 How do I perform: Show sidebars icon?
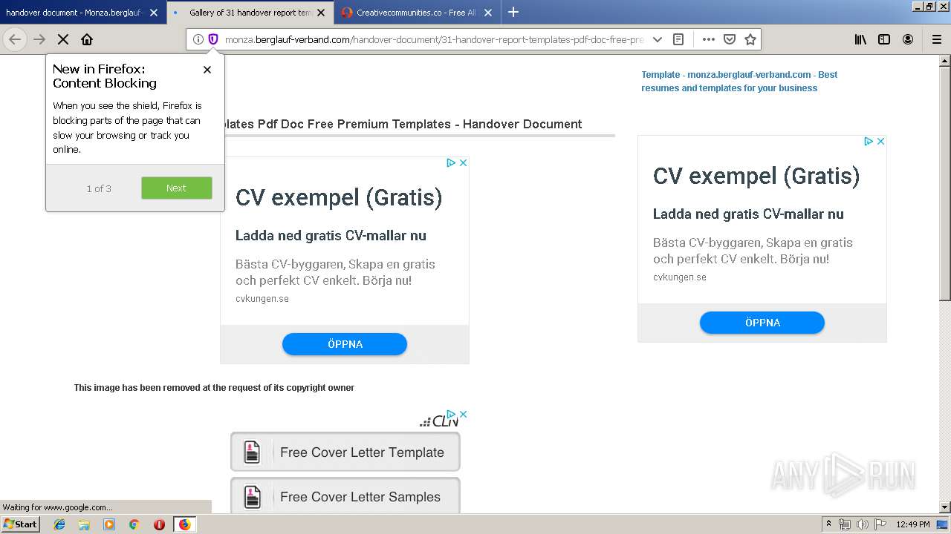884,39
